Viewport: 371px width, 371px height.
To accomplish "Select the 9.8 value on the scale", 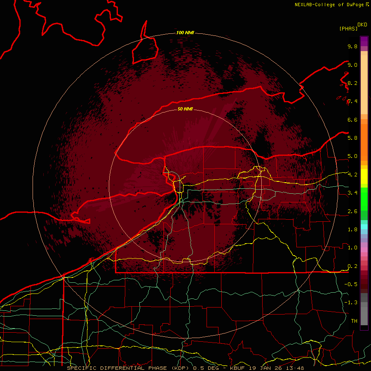I will click(x=352, y=46).
